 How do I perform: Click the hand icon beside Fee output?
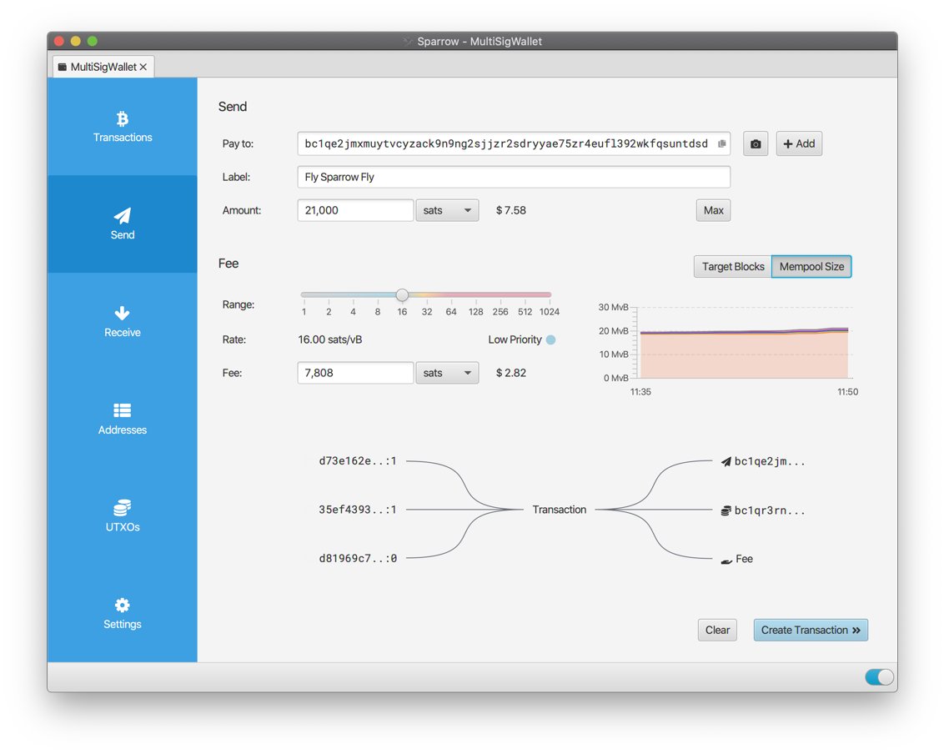point(726,560)
